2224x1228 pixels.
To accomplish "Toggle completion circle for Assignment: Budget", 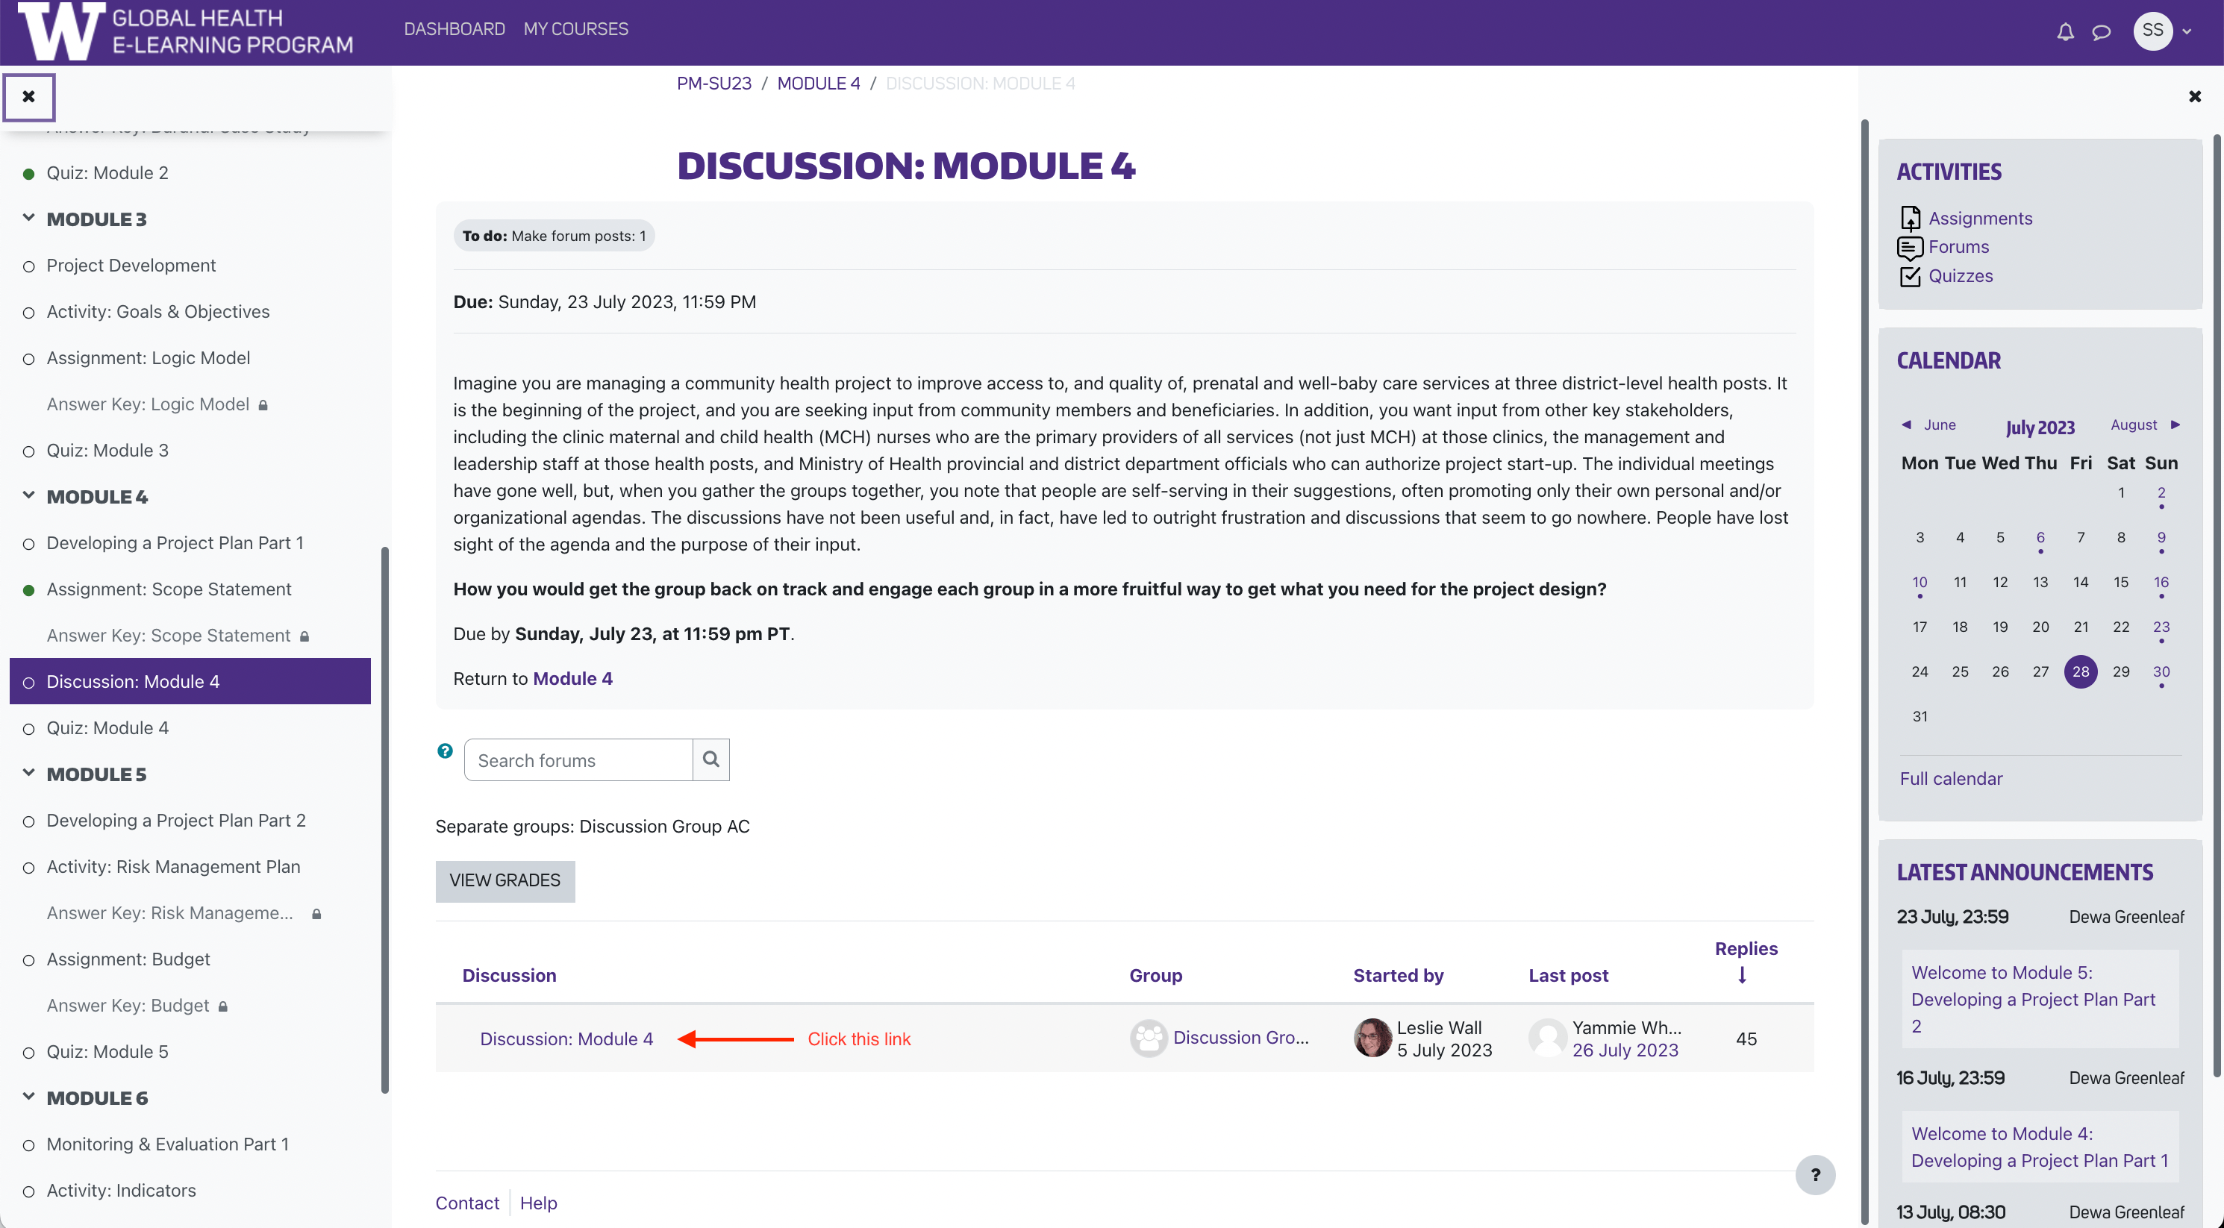I will coord(27,959).
